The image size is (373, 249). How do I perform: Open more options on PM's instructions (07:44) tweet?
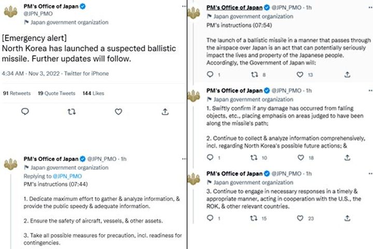183,159
